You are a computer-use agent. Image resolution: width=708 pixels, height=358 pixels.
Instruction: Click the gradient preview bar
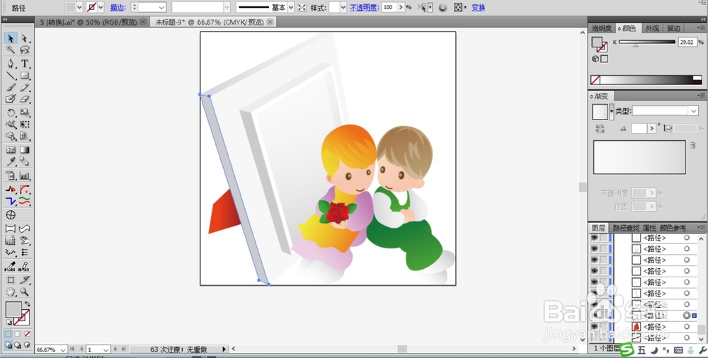pyautogui.click(x=639, y=157)
